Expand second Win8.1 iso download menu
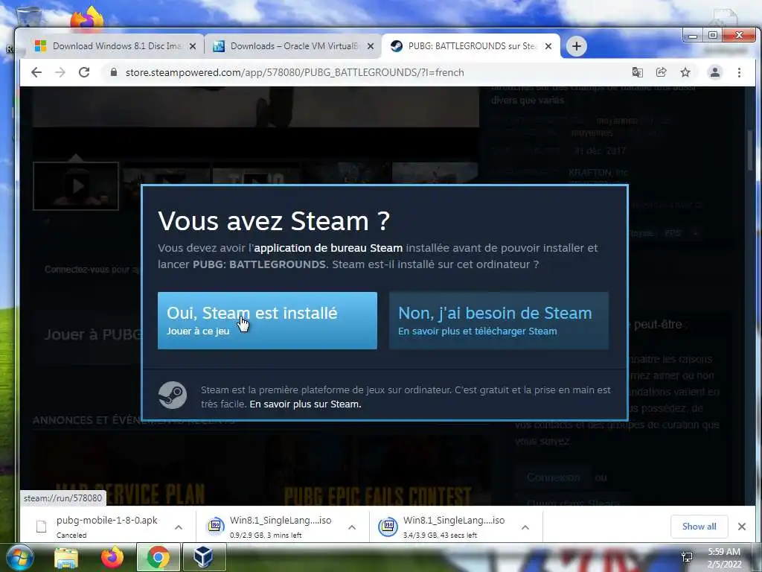The height and width of the screenshot is (572, 762). pyautogui.click(x=525, y=527)
